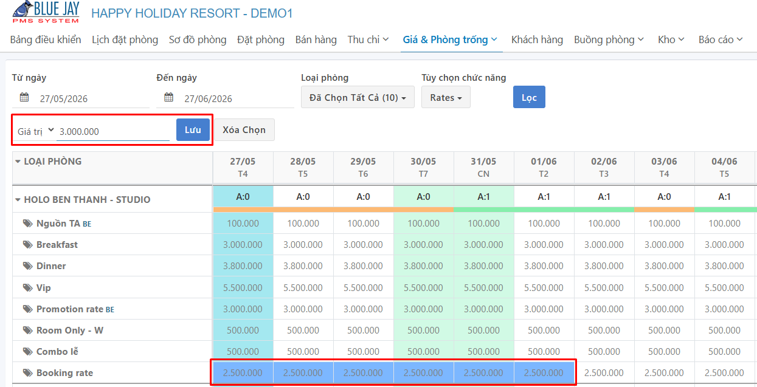Expand Thu chi dropdown menu
Viewport: 757px width, 387px height.
click(368, 39)
